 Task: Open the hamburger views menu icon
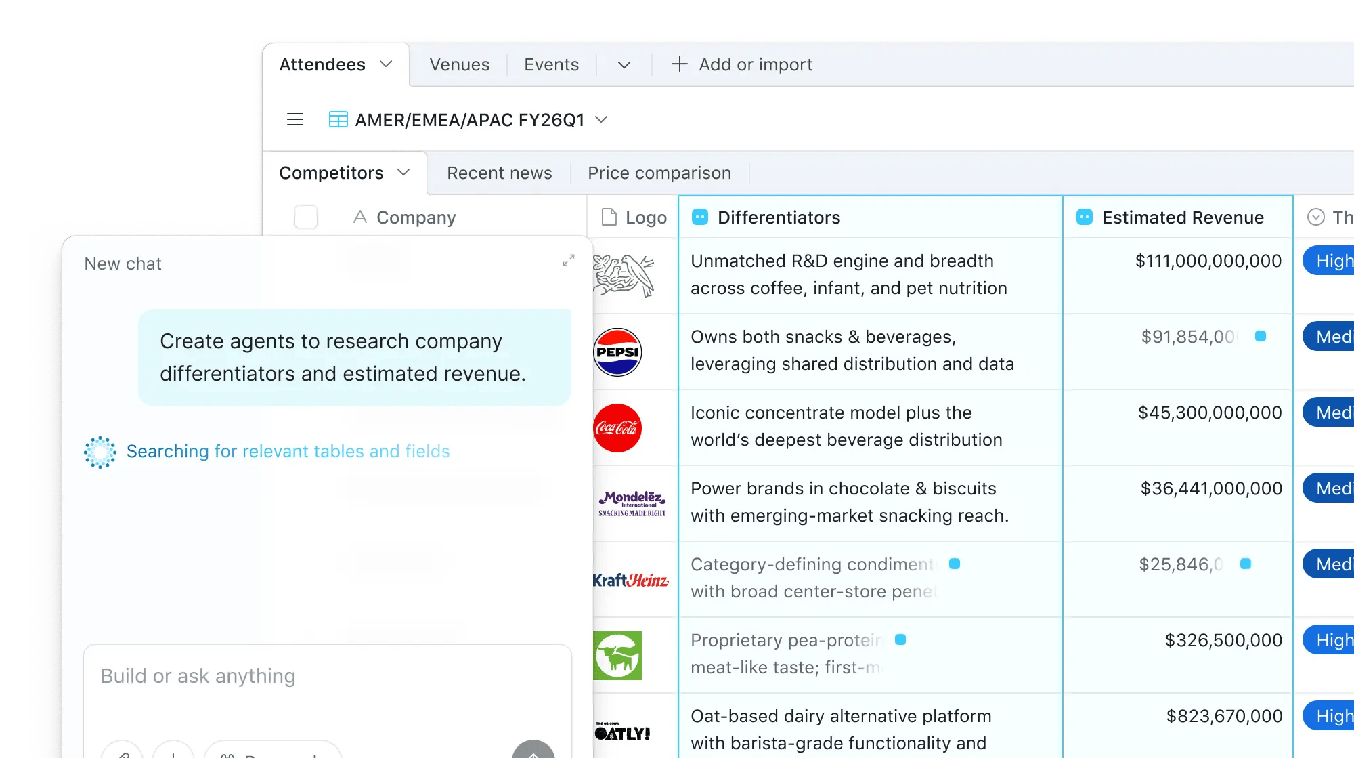tap(295, 120)
